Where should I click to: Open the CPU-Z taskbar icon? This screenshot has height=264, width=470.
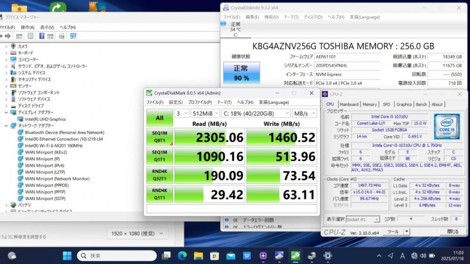click(x=263, y=256)
